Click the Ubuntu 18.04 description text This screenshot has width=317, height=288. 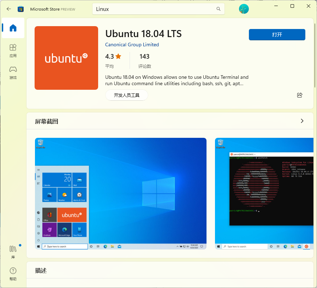[x=177, y=80]
